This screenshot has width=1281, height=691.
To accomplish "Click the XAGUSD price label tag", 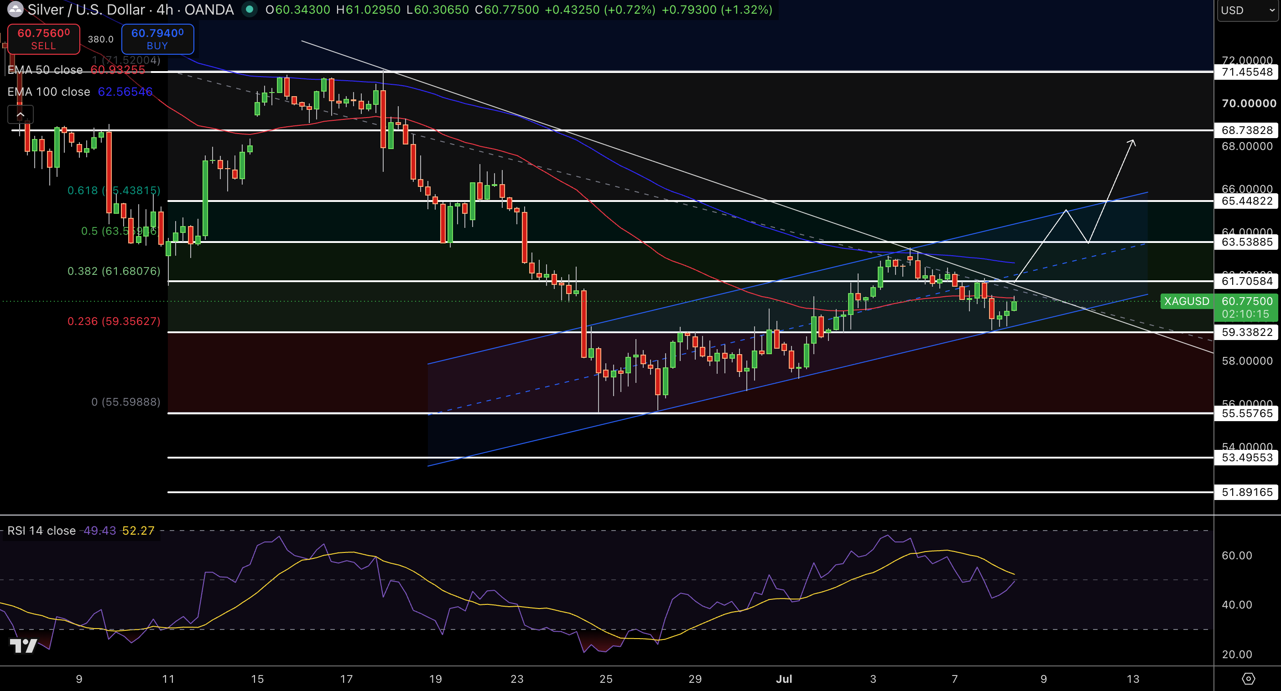I will point(1187,301).
